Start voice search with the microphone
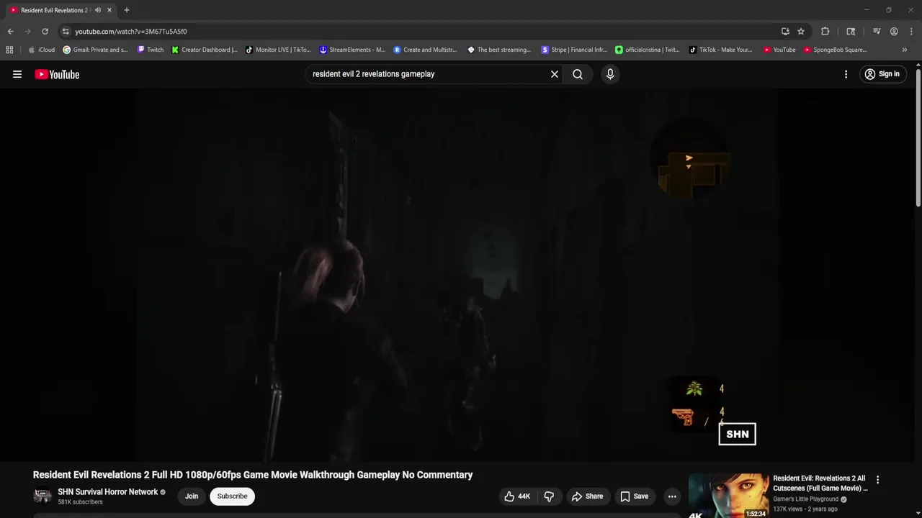Viewport: 922px width, 518px height. pyautogui.click(x=610, y=74)
